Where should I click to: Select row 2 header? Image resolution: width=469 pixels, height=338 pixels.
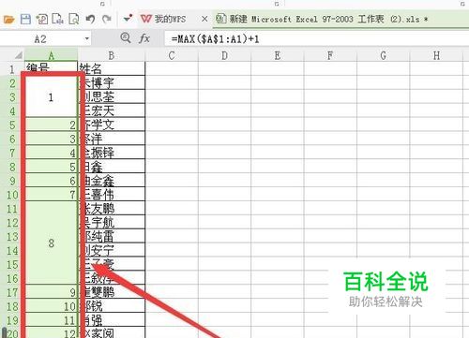pyautogui.click(x=12, y=82)
